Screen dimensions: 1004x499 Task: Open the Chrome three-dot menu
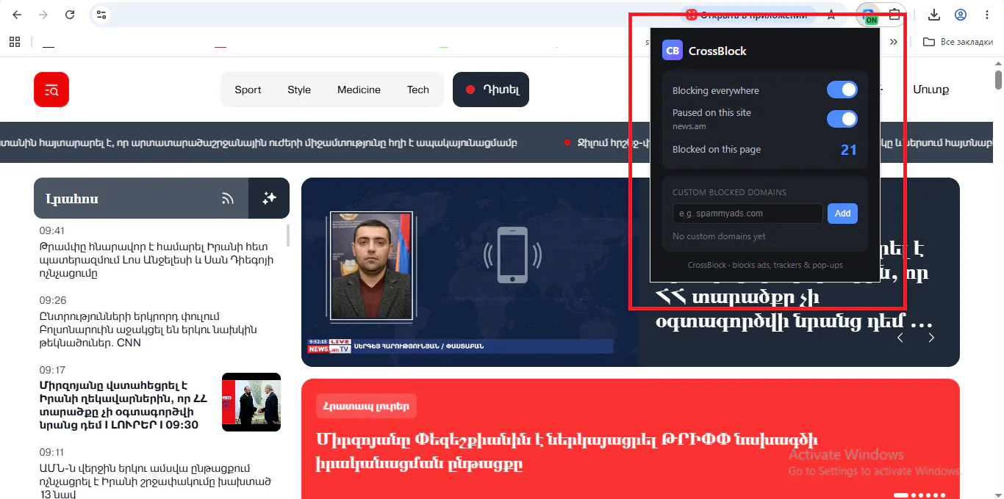click(x=987, y=15)
